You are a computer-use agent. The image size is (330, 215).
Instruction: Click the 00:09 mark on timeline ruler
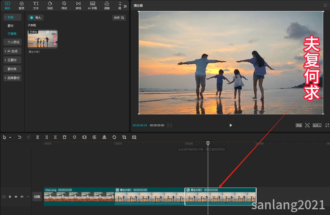coord(260,144)
